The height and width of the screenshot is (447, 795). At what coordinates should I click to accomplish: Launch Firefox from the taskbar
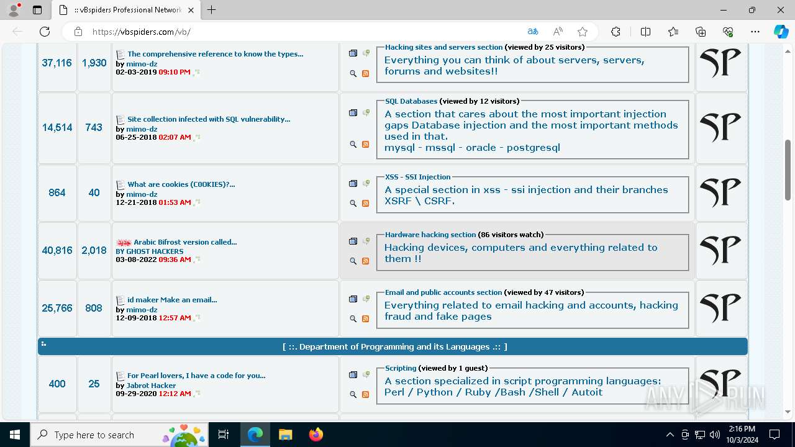click(316, 435)
